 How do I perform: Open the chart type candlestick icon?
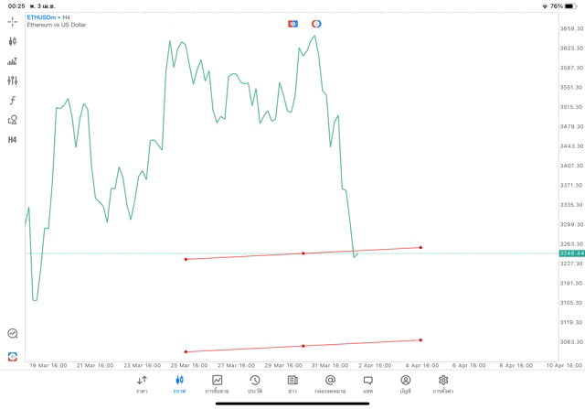[12, 41]
